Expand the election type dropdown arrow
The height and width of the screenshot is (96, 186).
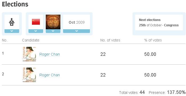click(12, 31)
